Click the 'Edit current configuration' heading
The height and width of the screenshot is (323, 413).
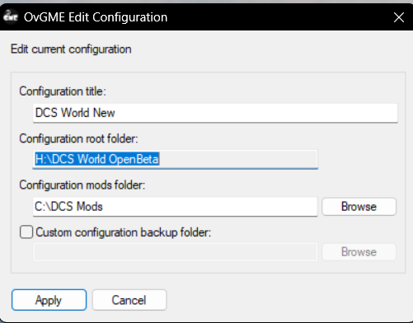coord(71,49)
